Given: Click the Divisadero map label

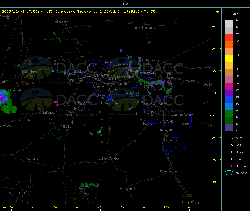Looking at the screenshot, I should pyautogui.click(x=60, y=22).
